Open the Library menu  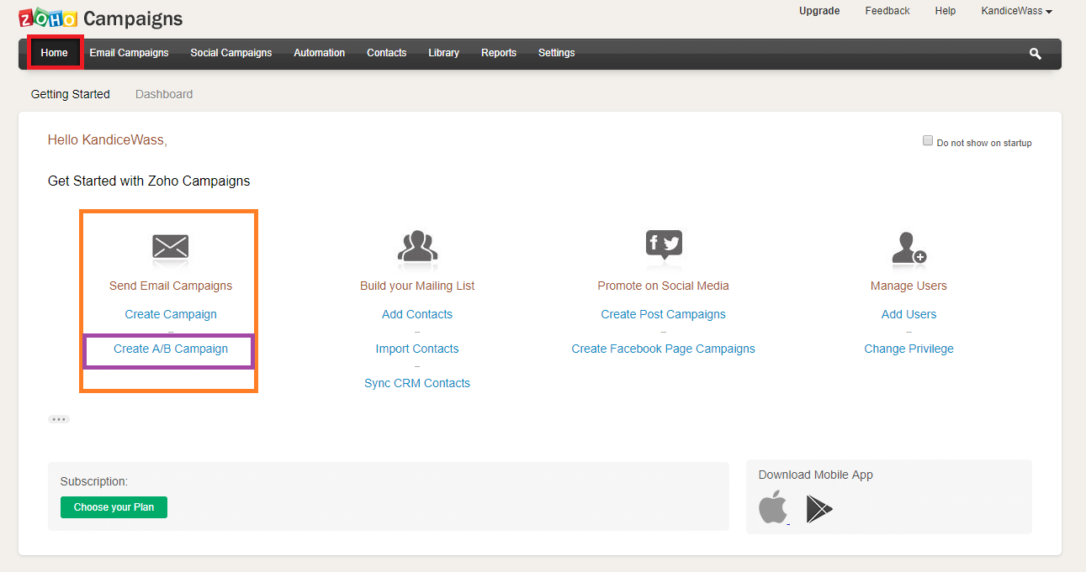coord(444,53)
